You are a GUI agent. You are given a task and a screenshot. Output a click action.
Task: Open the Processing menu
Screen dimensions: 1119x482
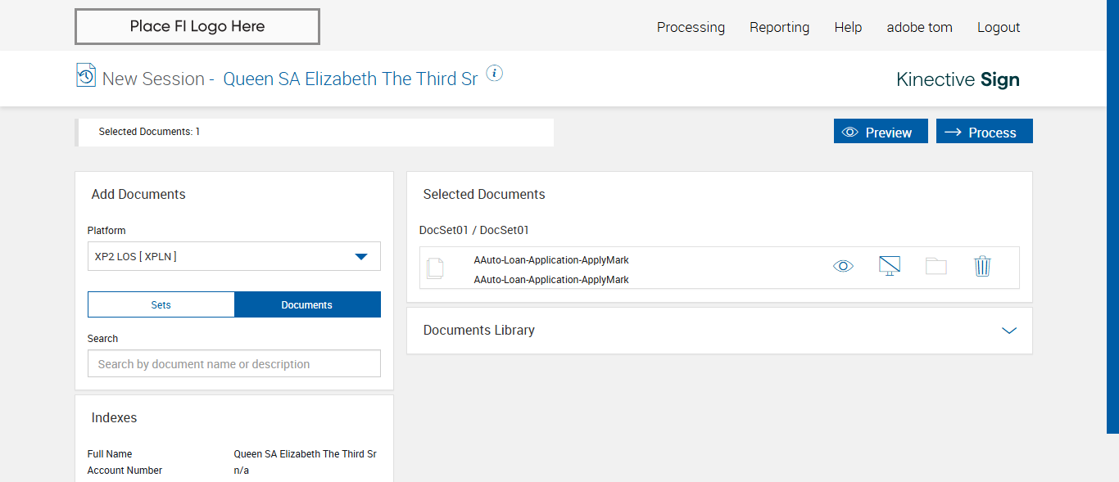(691, 27)
